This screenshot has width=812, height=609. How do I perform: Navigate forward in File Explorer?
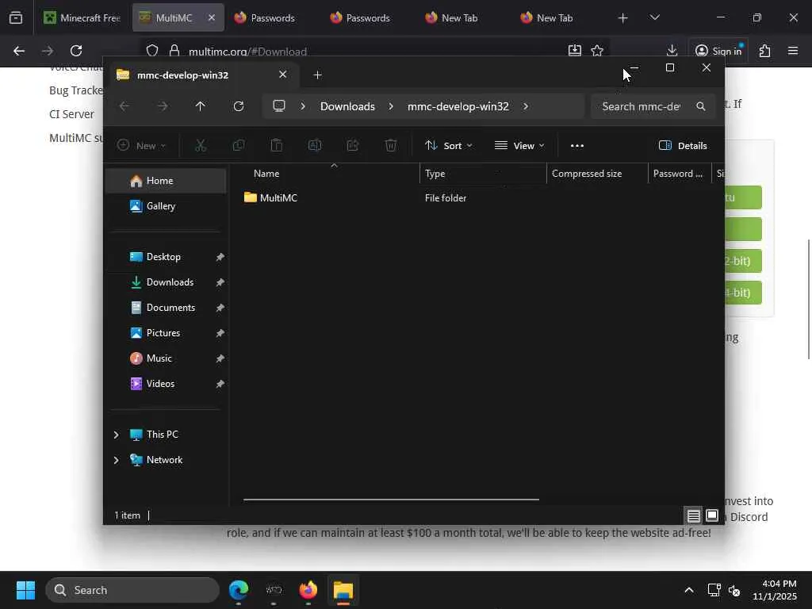(163, 106)
